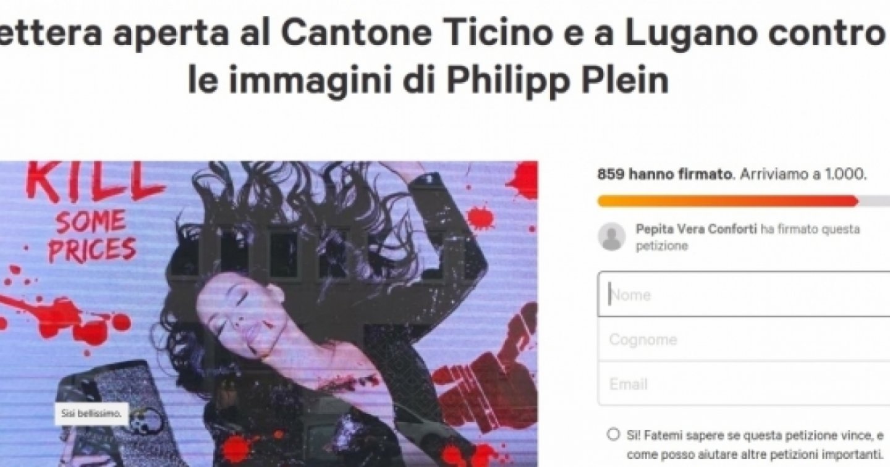This screenshot has height=467, width=890.
Task: Click the red blood splatter at the image's top right
Action: point(522,178)
